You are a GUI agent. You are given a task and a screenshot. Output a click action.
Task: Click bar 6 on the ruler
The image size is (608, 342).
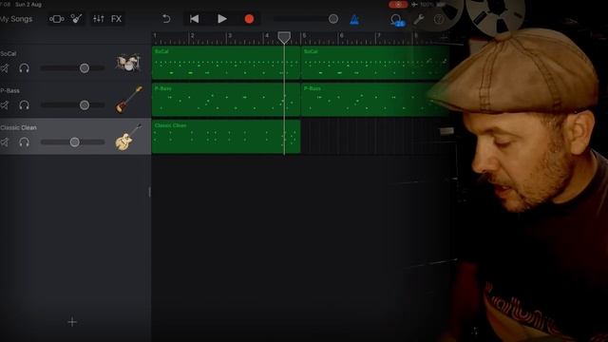[341, 36]
